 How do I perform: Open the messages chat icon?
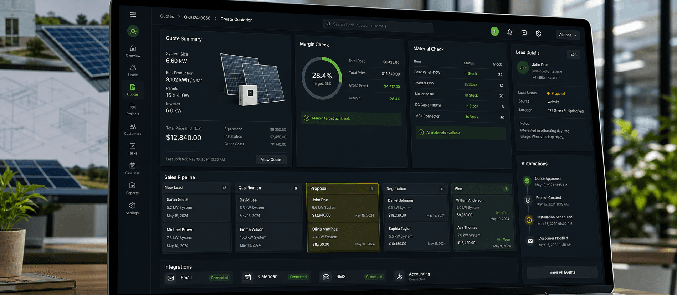click(524, 33)
